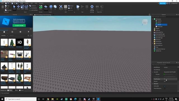Viewport: 179px width, 101px height.
Task: Switch to the PLUGINS ribbon tab
Action: 41,3
